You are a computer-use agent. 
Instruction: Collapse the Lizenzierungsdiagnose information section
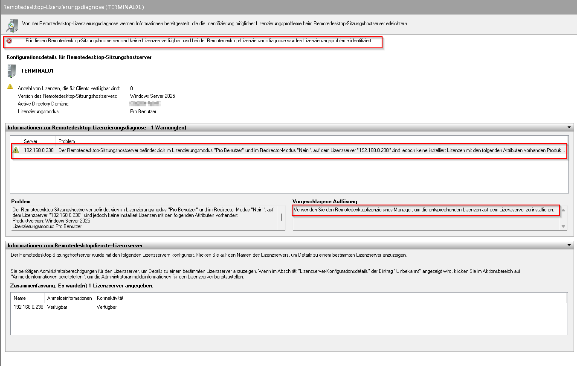pos(568,128)
